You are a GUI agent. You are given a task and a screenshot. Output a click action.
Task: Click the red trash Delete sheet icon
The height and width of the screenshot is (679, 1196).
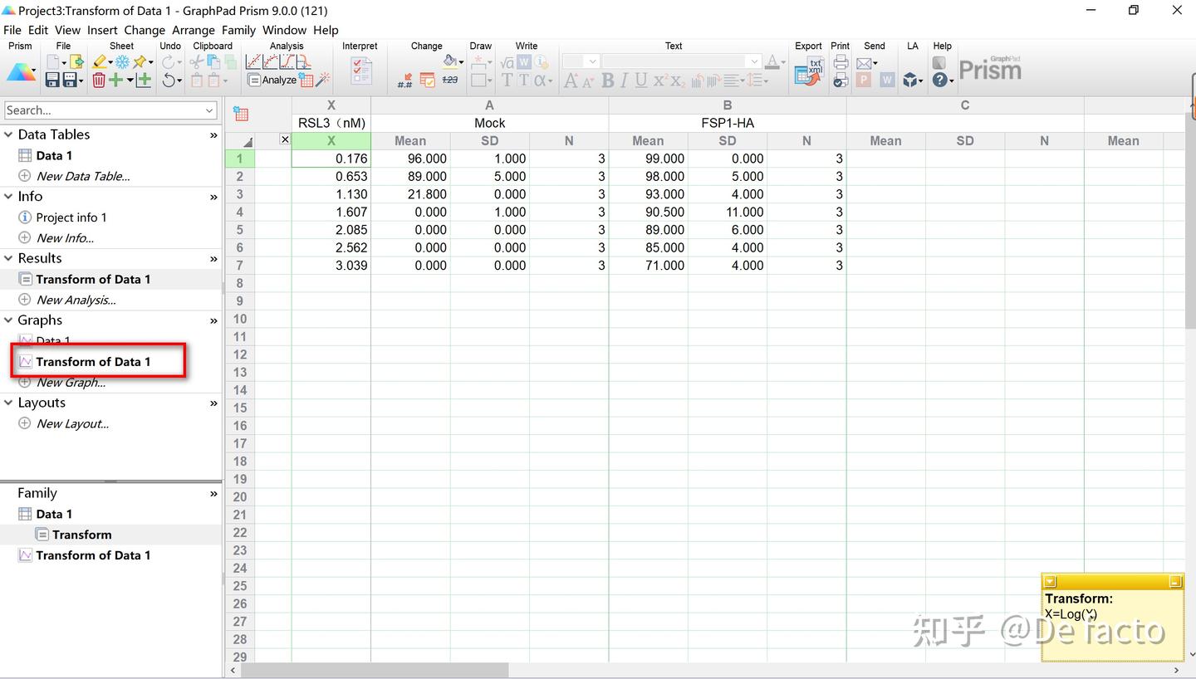coord(99,80)
